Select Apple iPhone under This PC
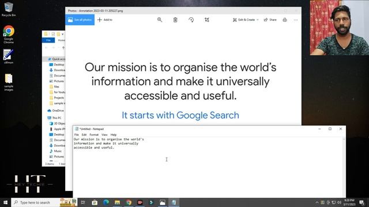 (x=57, y=129)
